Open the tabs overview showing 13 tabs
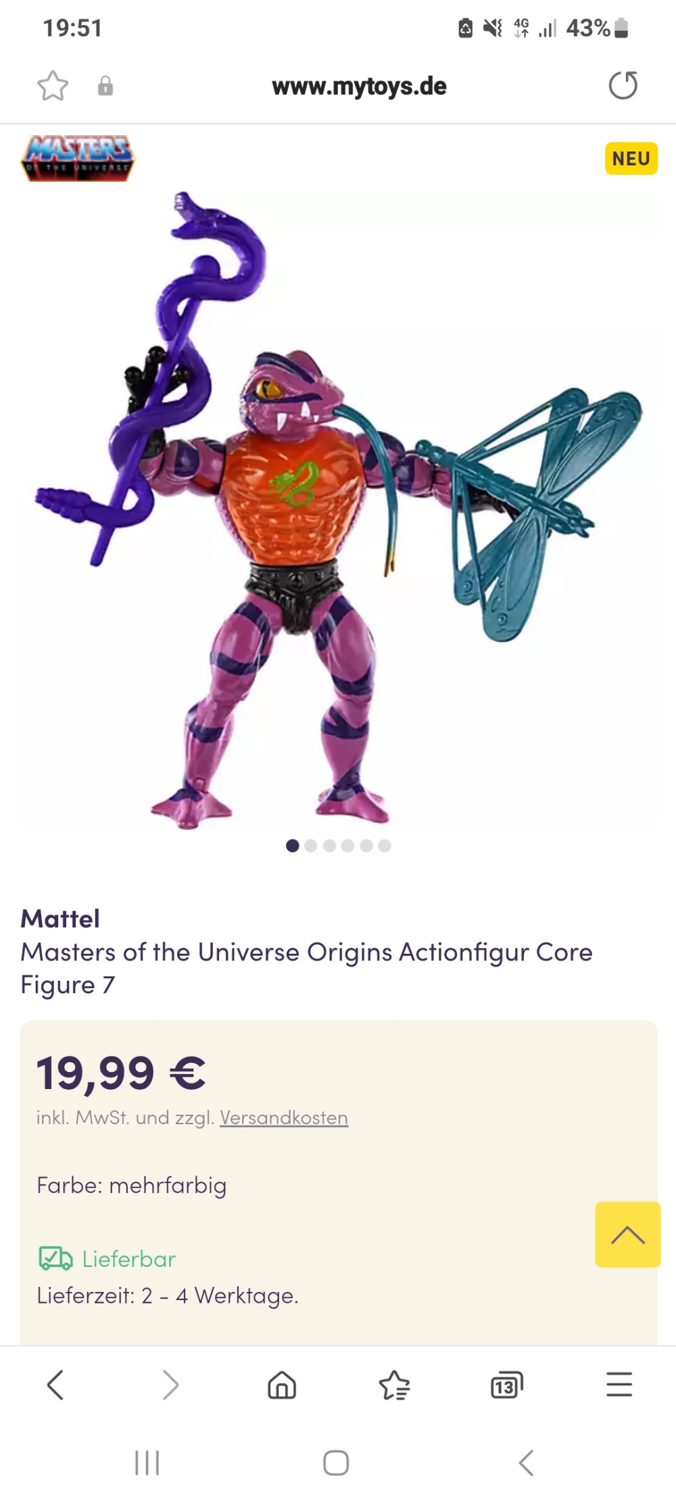 [x=507, y=1385]
